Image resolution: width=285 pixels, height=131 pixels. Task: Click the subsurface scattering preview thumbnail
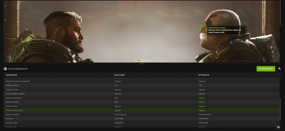point(203,29)
